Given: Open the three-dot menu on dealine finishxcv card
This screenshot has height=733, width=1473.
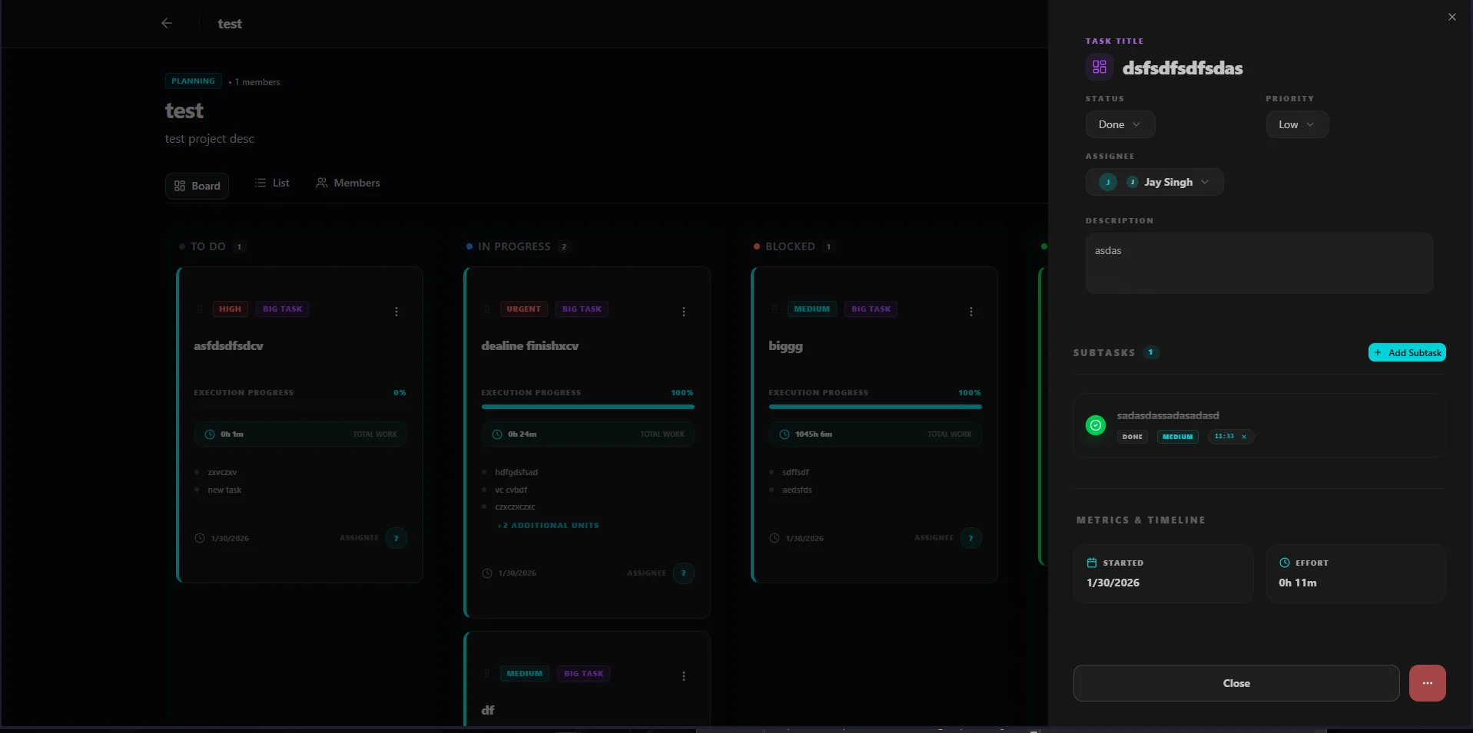Looking at the screenshot, I should tap(684, 312).
